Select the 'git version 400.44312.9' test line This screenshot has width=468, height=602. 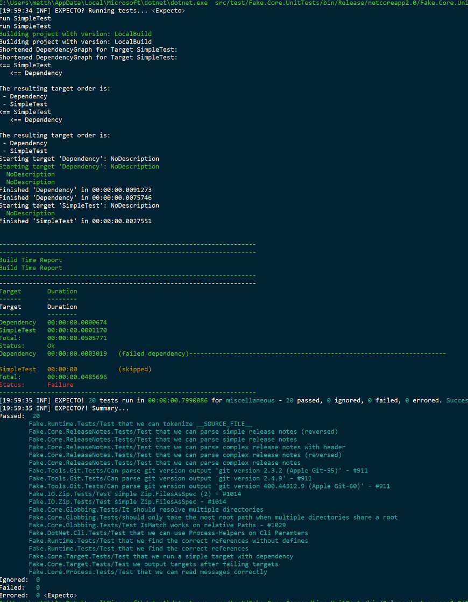(x=209, y=486)
